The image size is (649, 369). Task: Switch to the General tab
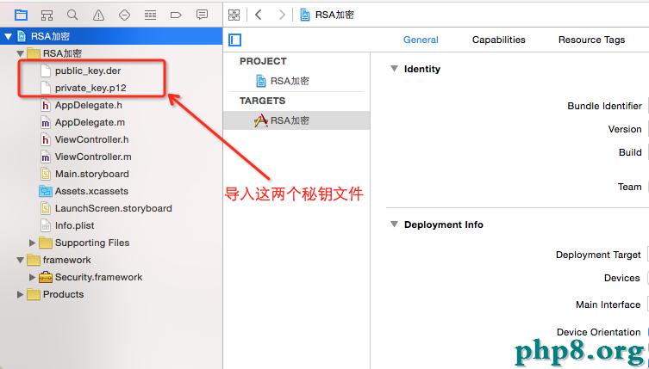pos(421,40)
